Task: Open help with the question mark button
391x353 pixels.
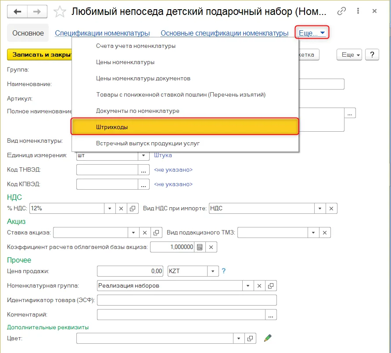Action: pyautogui.click(x=372, y=54)
